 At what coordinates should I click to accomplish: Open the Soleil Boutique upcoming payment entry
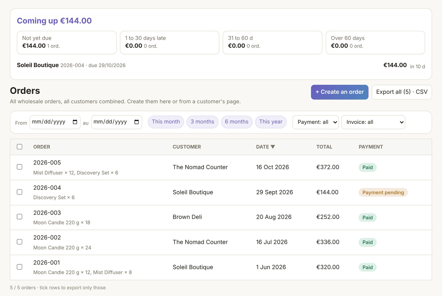tap(221, 65)
